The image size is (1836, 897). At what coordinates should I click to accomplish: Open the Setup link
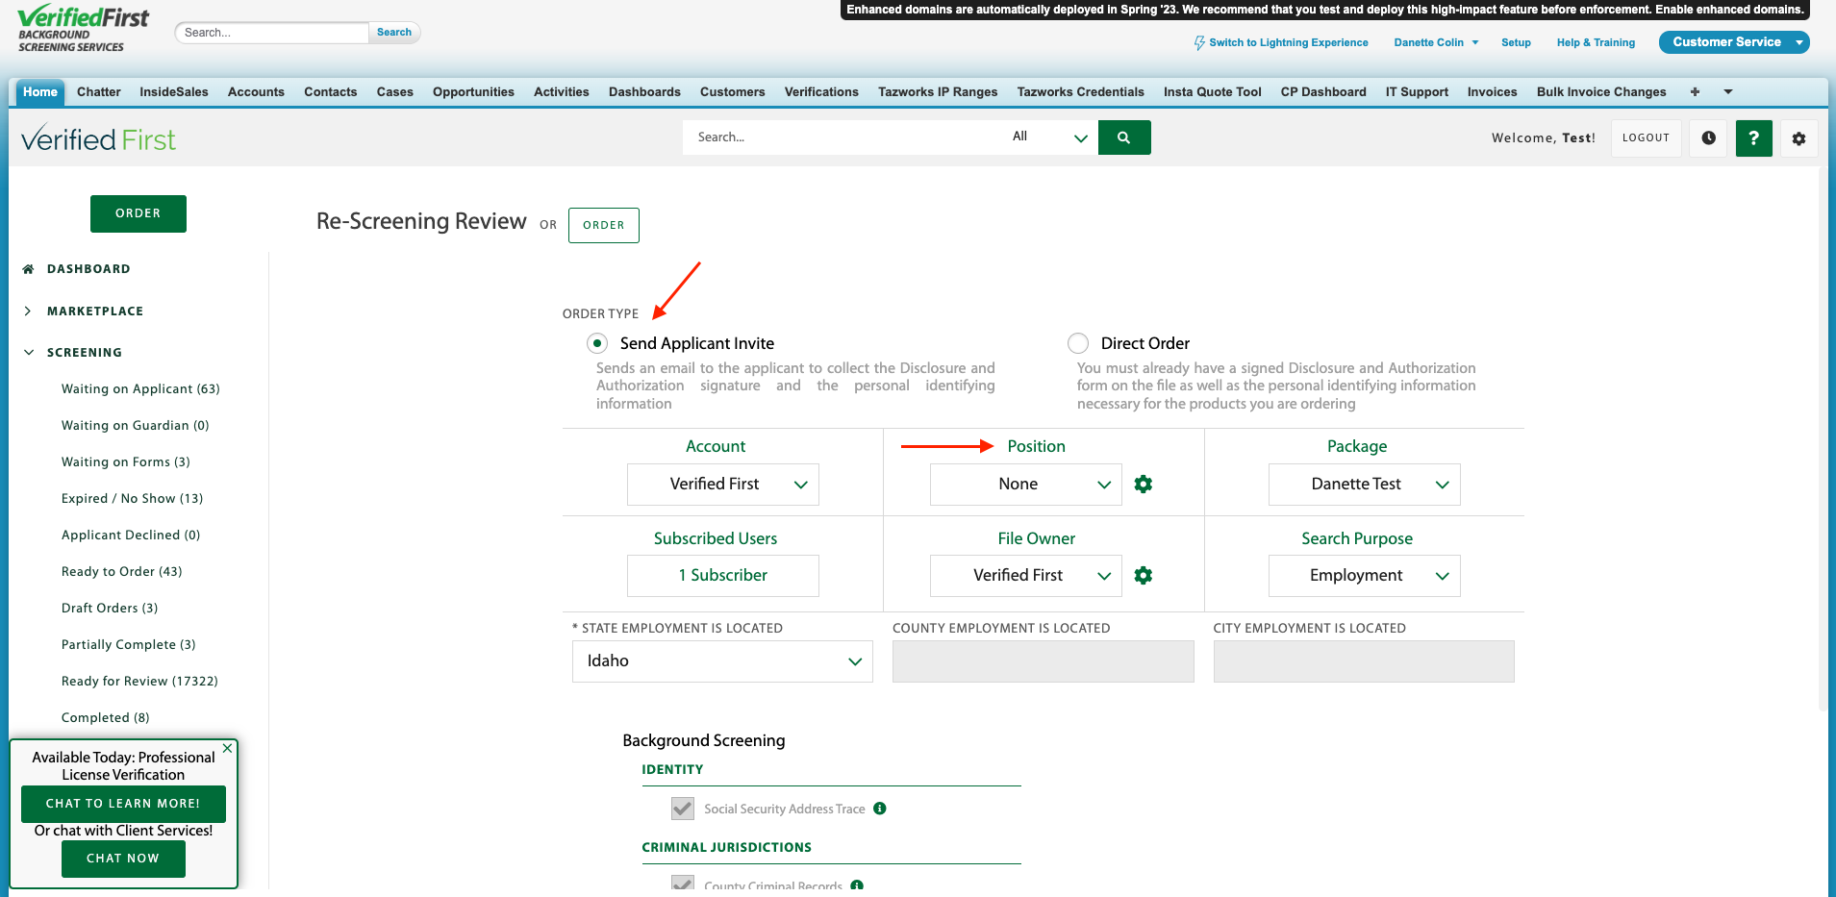1516,43
